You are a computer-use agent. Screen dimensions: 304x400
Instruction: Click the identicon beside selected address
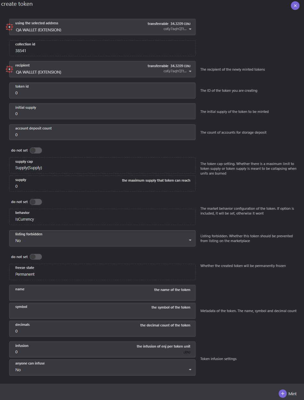pos(9,27)
